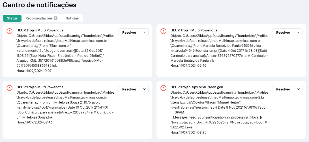
Task: Resolver the Efacil.com.br Nota Fiscal threat
Action: pos(129,32)
